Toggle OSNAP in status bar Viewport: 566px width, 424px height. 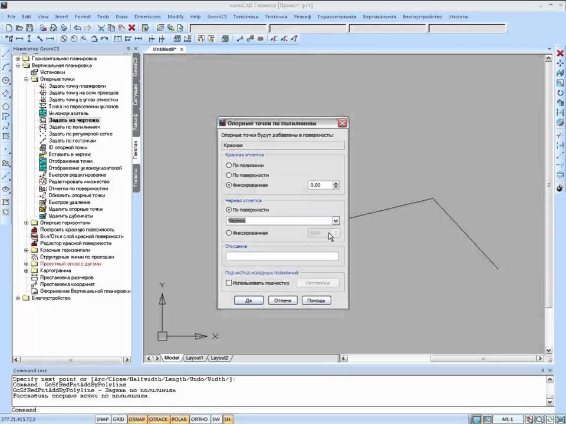[136, 419]
